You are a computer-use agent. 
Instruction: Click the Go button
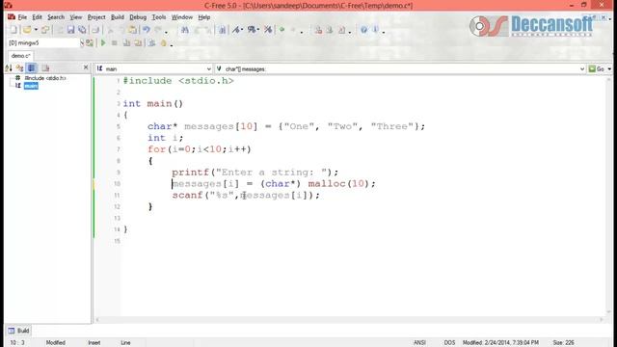point(597,68)
